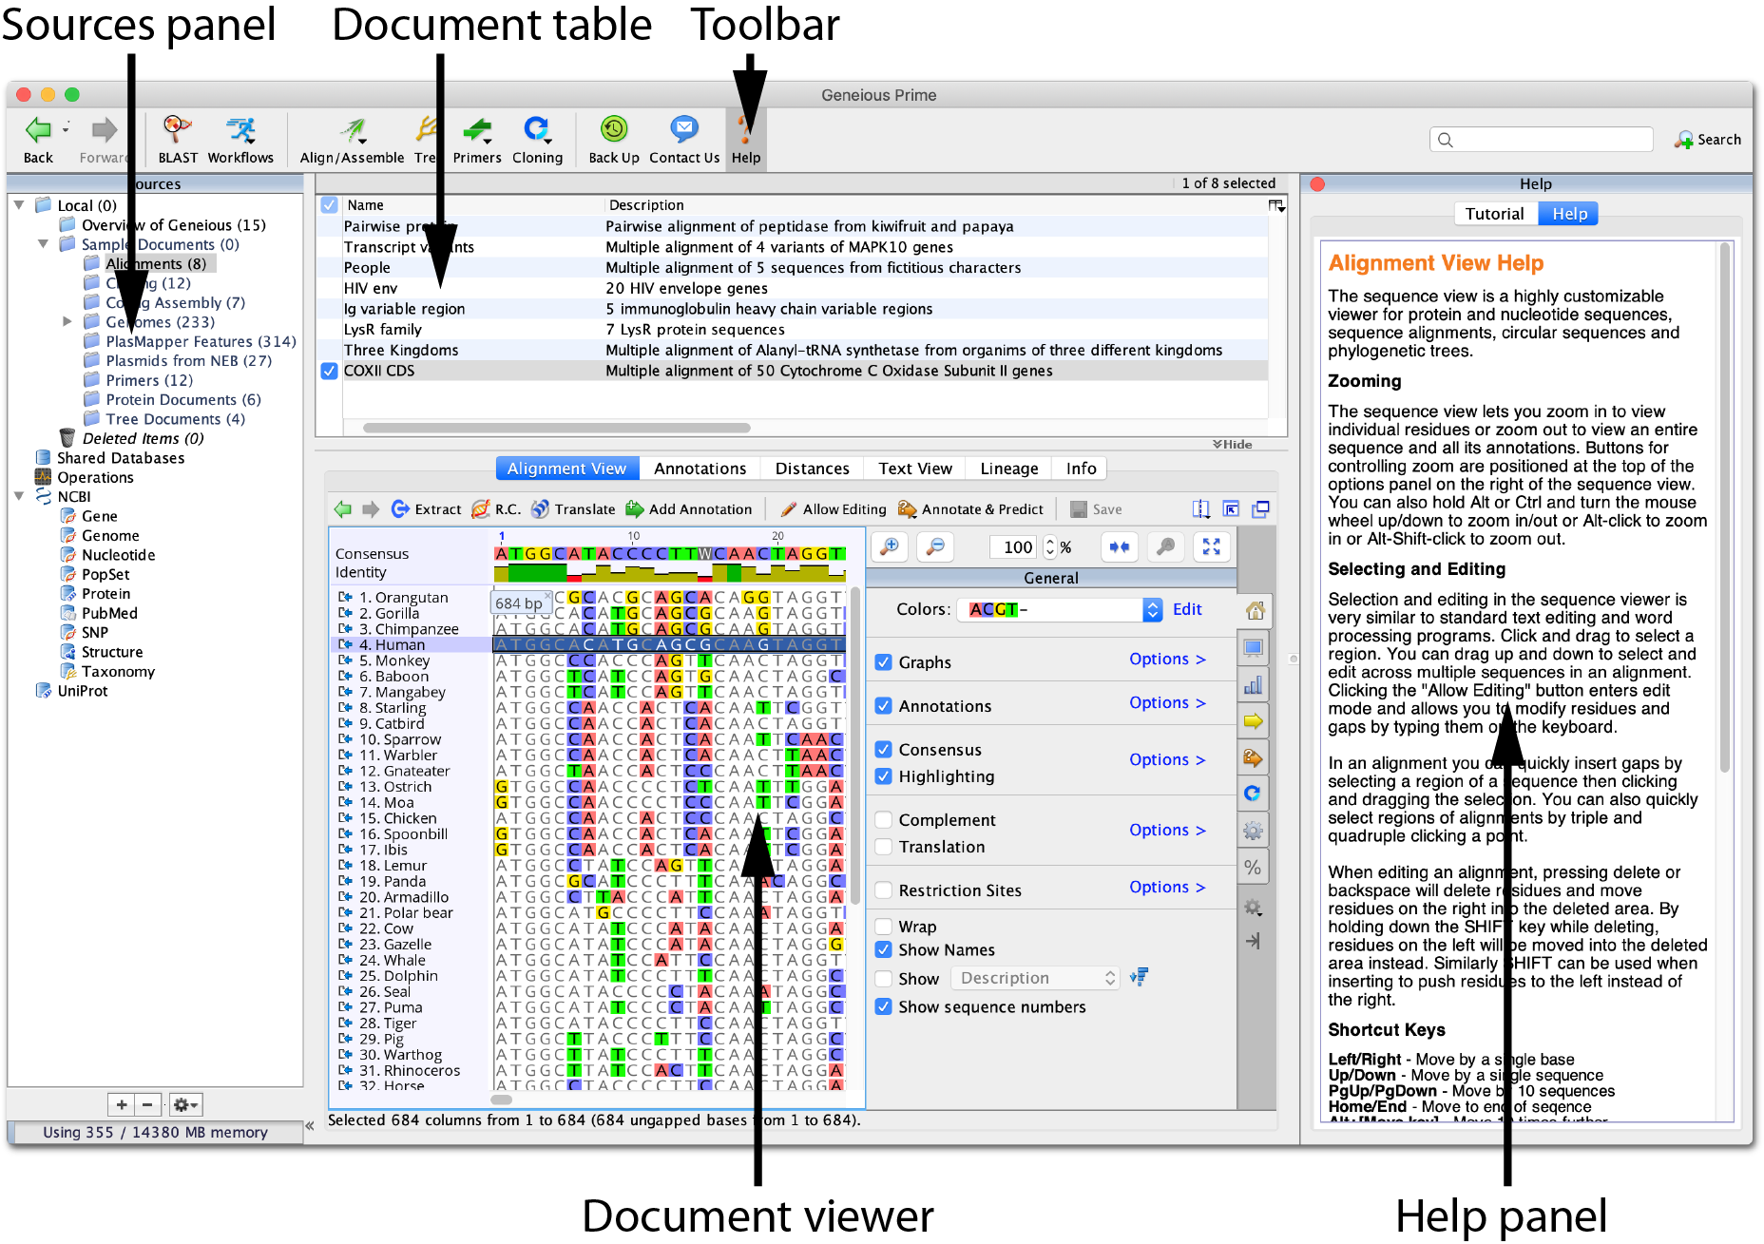Screen dimensions: 1764x1244
Task: Enable the Translation checkbox
Action: (884, 847)
